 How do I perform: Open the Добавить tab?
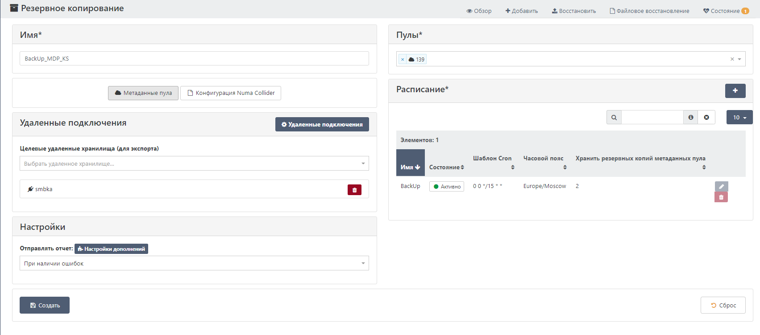[x=521, y=11]
